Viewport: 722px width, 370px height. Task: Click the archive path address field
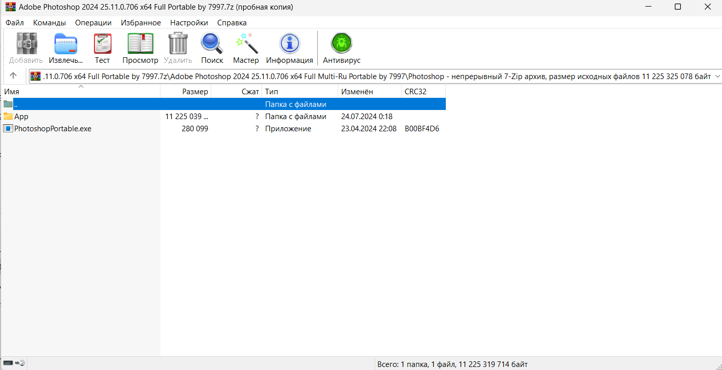(x=376, y=76)
